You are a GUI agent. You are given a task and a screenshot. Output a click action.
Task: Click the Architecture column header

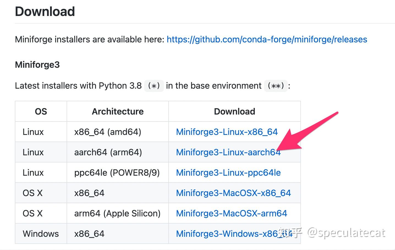click(118, 112)
